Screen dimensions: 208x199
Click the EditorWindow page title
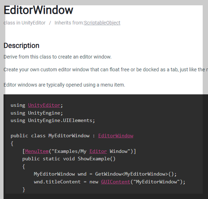38,10
